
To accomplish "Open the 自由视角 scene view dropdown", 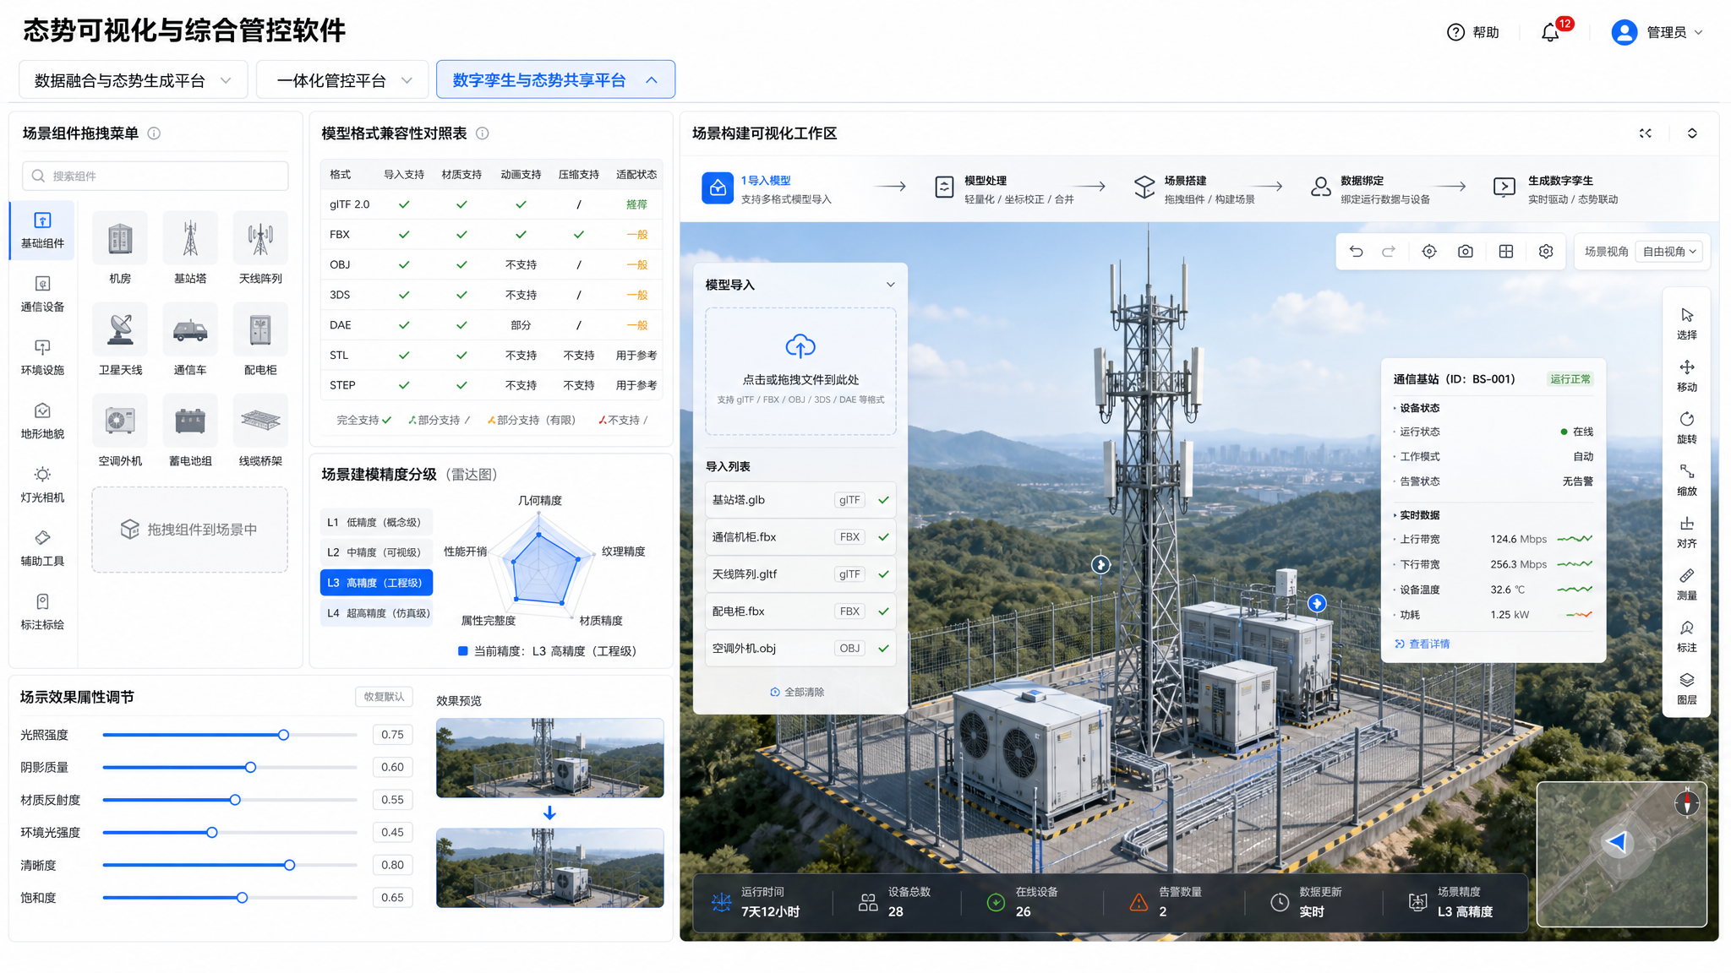I will coord(1670,252).
